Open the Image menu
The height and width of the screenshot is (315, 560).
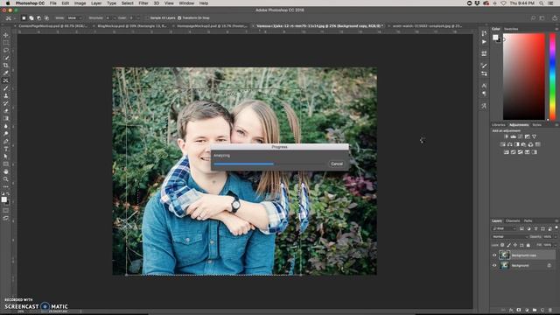[x=80, y=3]
